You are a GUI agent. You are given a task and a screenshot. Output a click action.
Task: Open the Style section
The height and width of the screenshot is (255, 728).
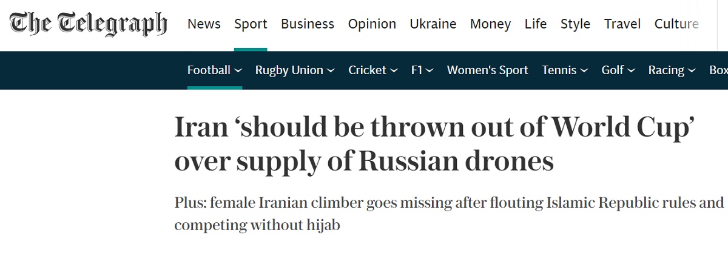[x=575, y=24]
